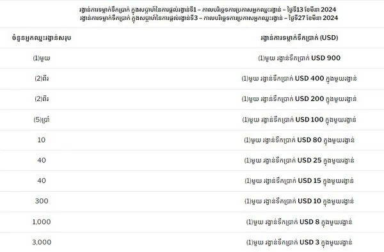Click the (1) winner count cell in first row
The width and height of the screenshot is (384, 252).
coord(42,58)
